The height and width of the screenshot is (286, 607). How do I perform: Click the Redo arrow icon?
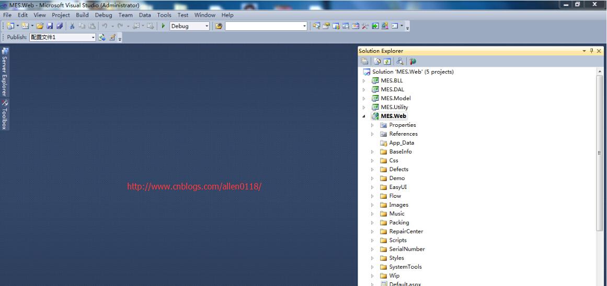(x=120, y=26)
